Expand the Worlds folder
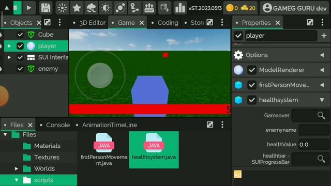The image size is (331, 186). click(16, 169)
